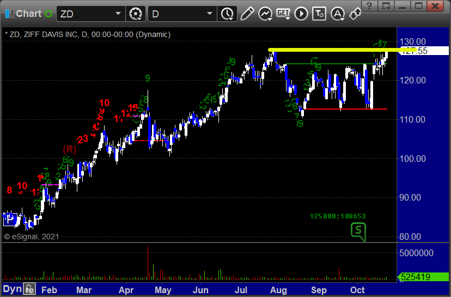Click the 130.00 price axis label
Screen dimensions: 451x297
(x=413, y=42)
